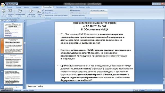Open Set Up Show (Настройка демонстрации)
The width and height of the screenshot is (165, 93).
(x=31, y=13)
